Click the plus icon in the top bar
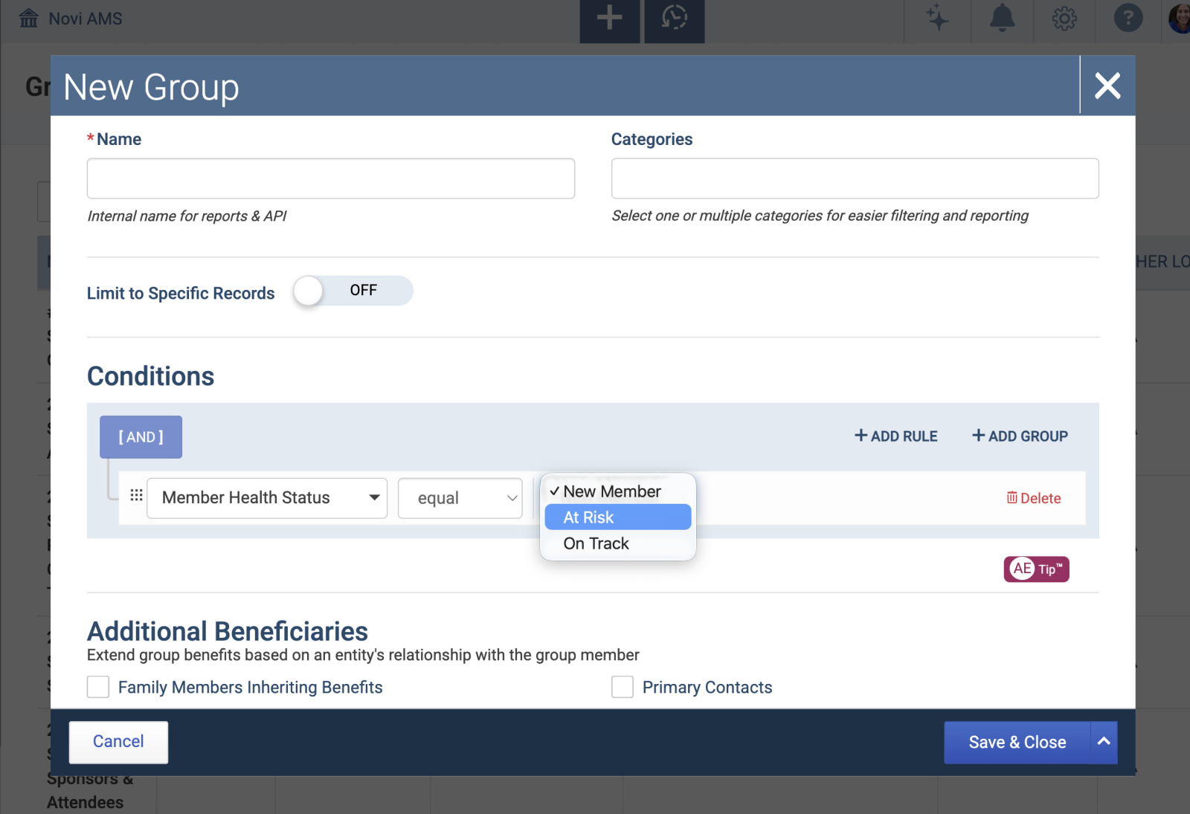The height and width of the screenshot is (814, 1190). tap(609, 18)
